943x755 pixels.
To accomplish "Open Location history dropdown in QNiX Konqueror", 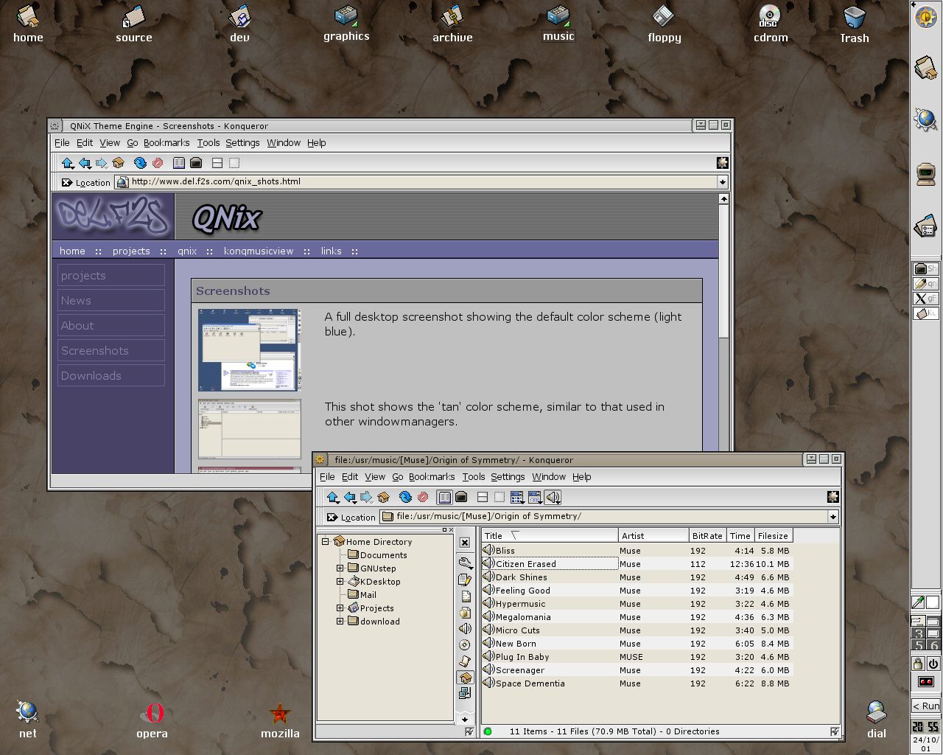I will pos(722,181).
